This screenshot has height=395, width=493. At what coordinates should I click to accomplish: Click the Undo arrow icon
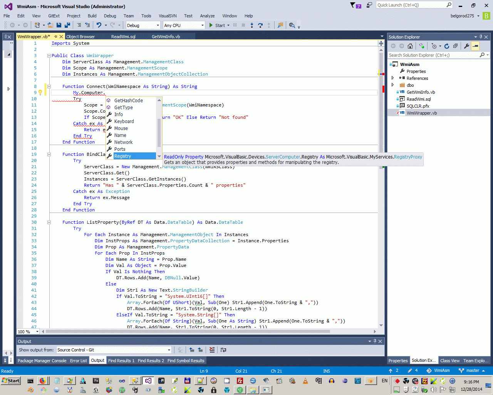pos(99,25)
